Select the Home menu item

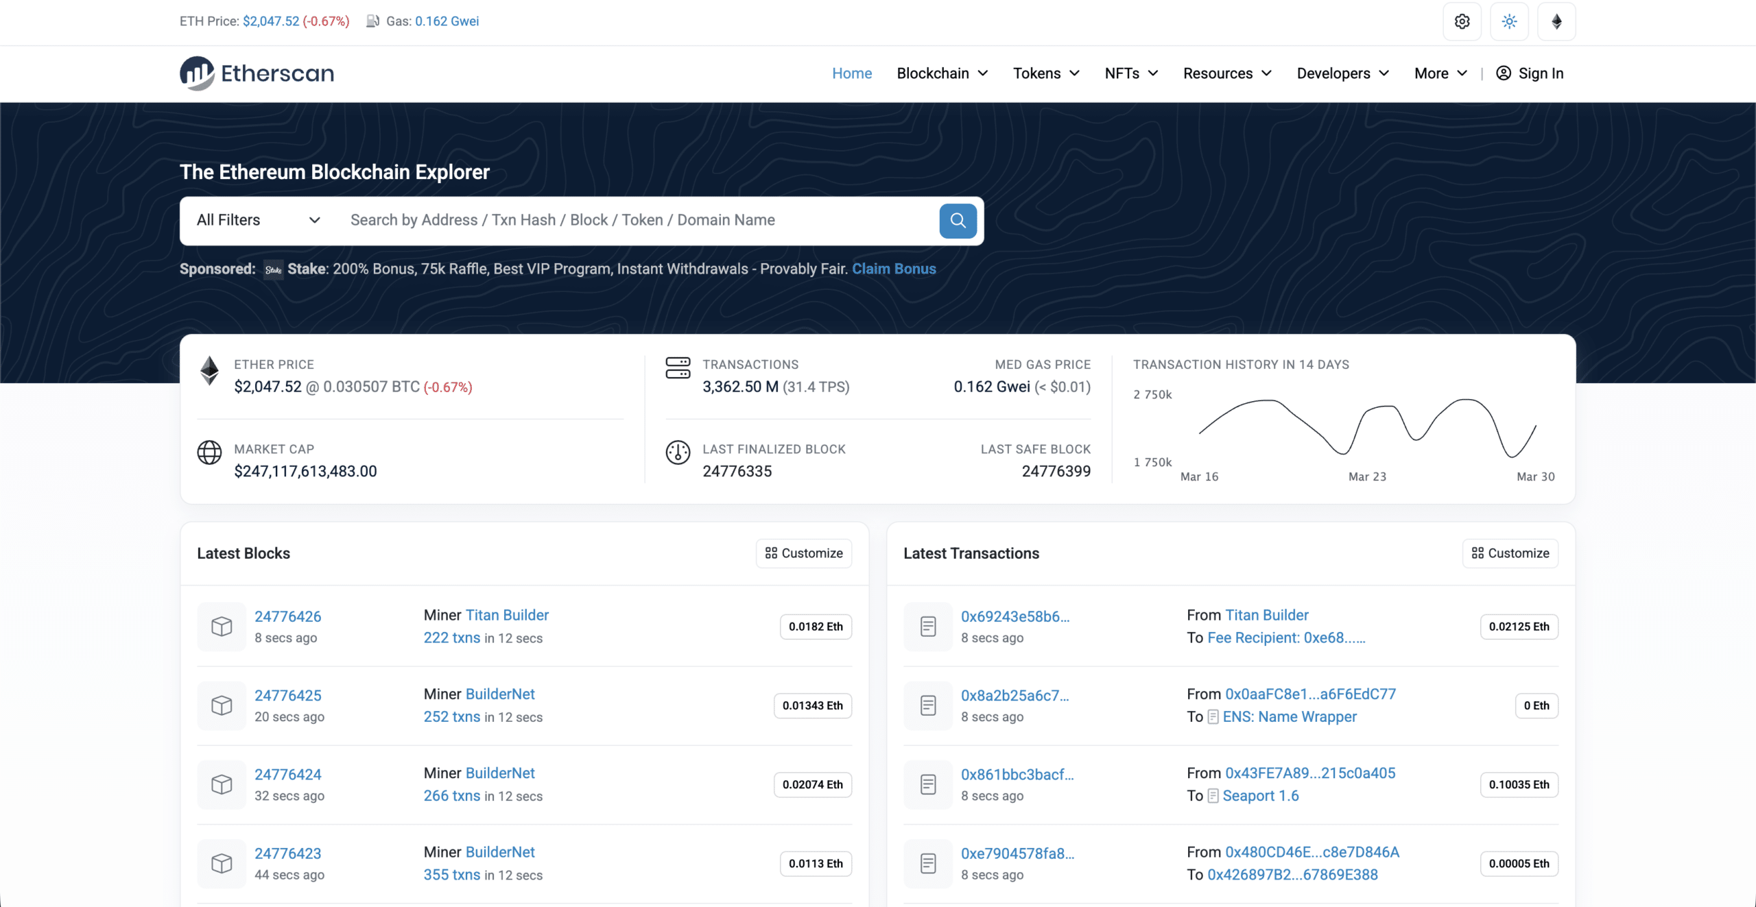click(x=852, y=73)
